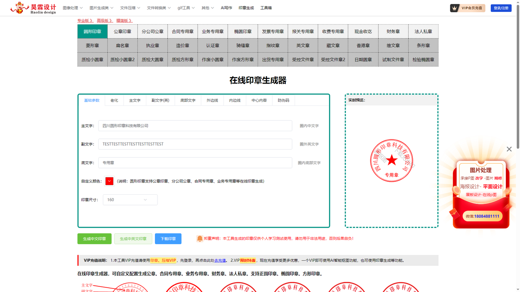Follow the 专业版 link
Viewport: 520px width, 292px height.
85,21
